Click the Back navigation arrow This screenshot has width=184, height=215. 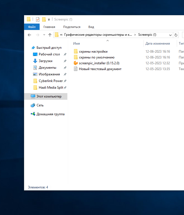click(x=29, y=35)
